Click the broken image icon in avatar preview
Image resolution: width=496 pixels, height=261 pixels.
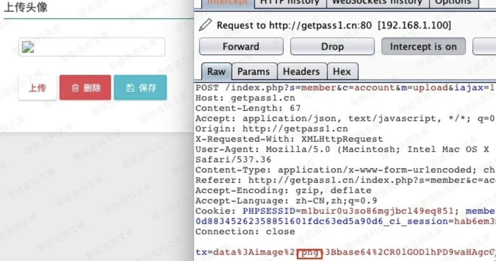coord(28,47)
